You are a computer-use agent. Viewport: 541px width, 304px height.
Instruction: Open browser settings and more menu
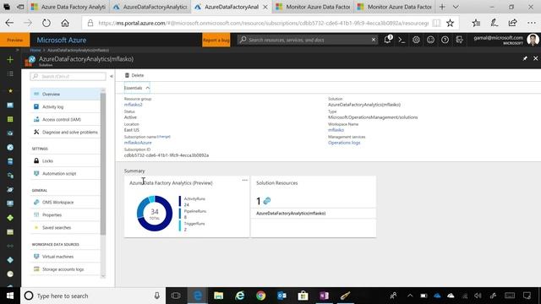(532, 23)
